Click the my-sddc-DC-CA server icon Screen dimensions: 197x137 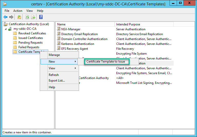coord(10,29)
